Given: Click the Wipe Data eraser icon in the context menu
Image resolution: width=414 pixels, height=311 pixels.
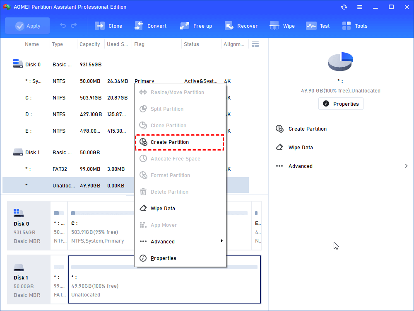Looking at the screenshot, I should tap(143, 208).
